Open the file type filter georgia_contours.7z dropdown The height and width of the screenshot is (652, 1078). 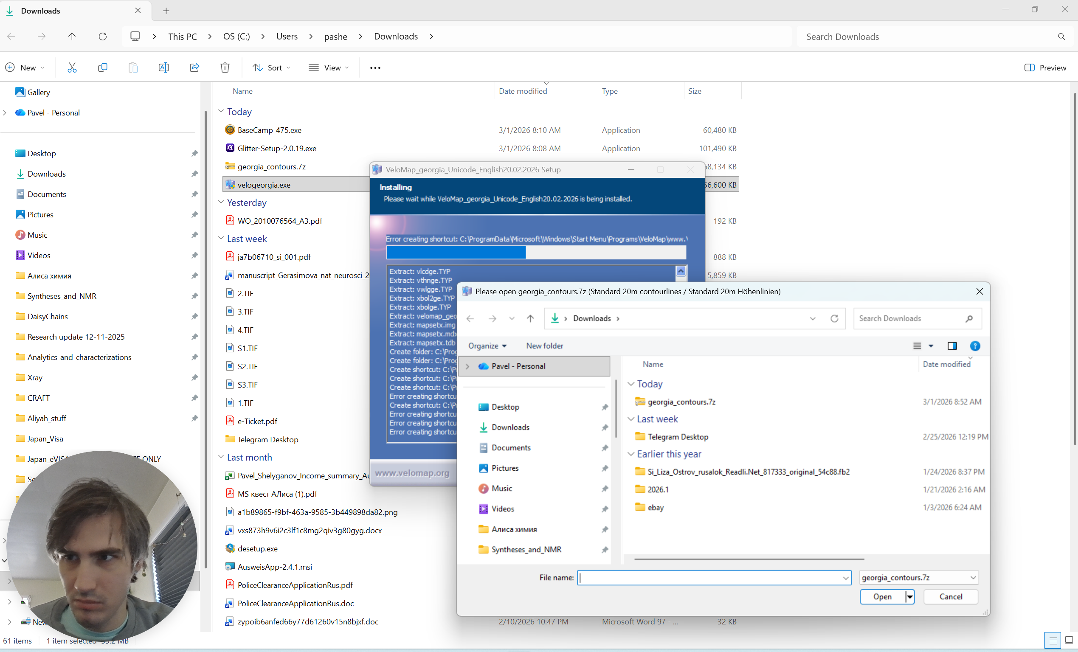(918, 577)
